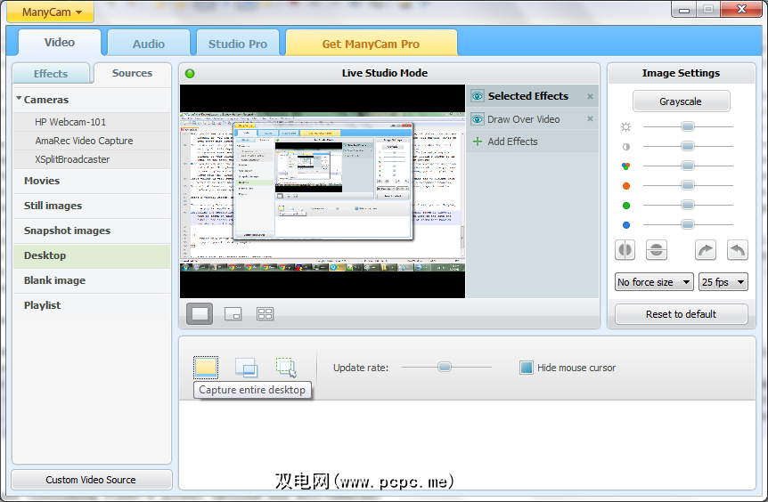Adjust the red channel slider
The height and width of the screenshot is (502, 768).
point(688,185)
